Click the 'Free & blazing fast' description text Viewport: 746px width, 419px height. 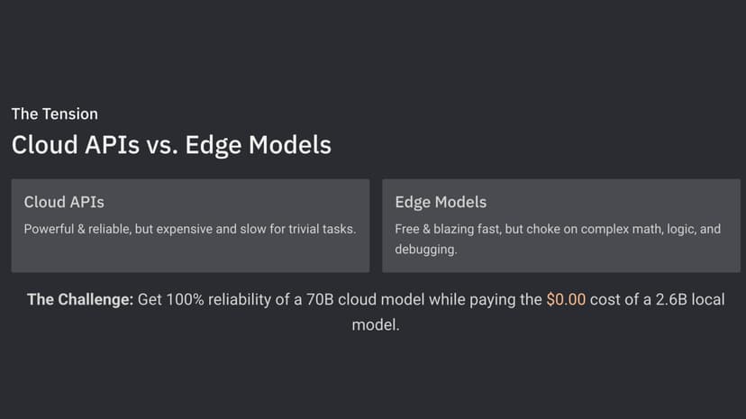(x=558, y=239)
